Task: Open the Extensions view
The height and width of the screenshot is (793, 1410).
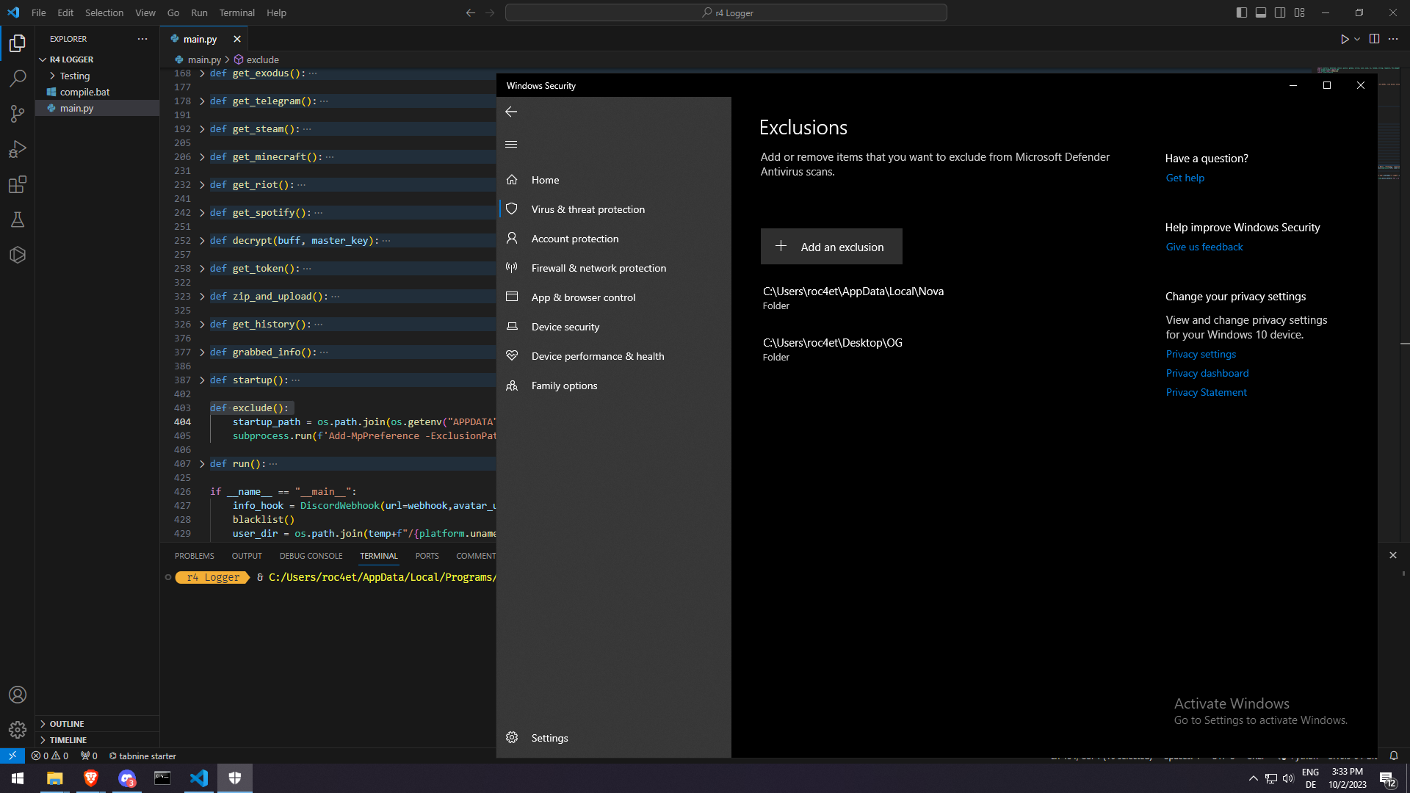Action: (18, 184)
